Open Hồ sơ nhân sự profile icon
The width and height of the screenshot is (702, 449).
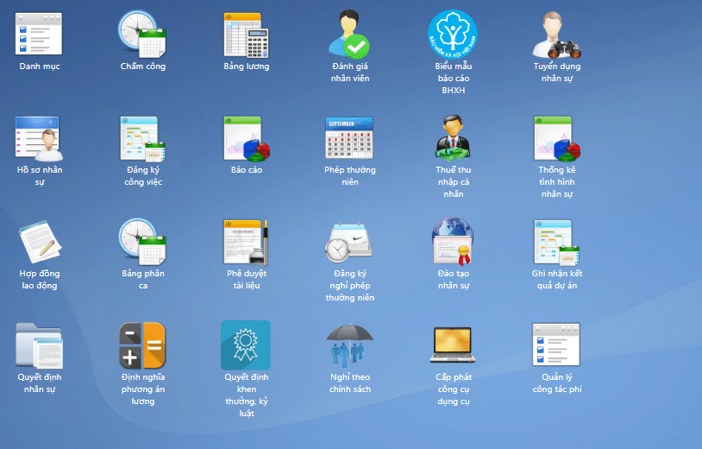[x=39, y=138]
